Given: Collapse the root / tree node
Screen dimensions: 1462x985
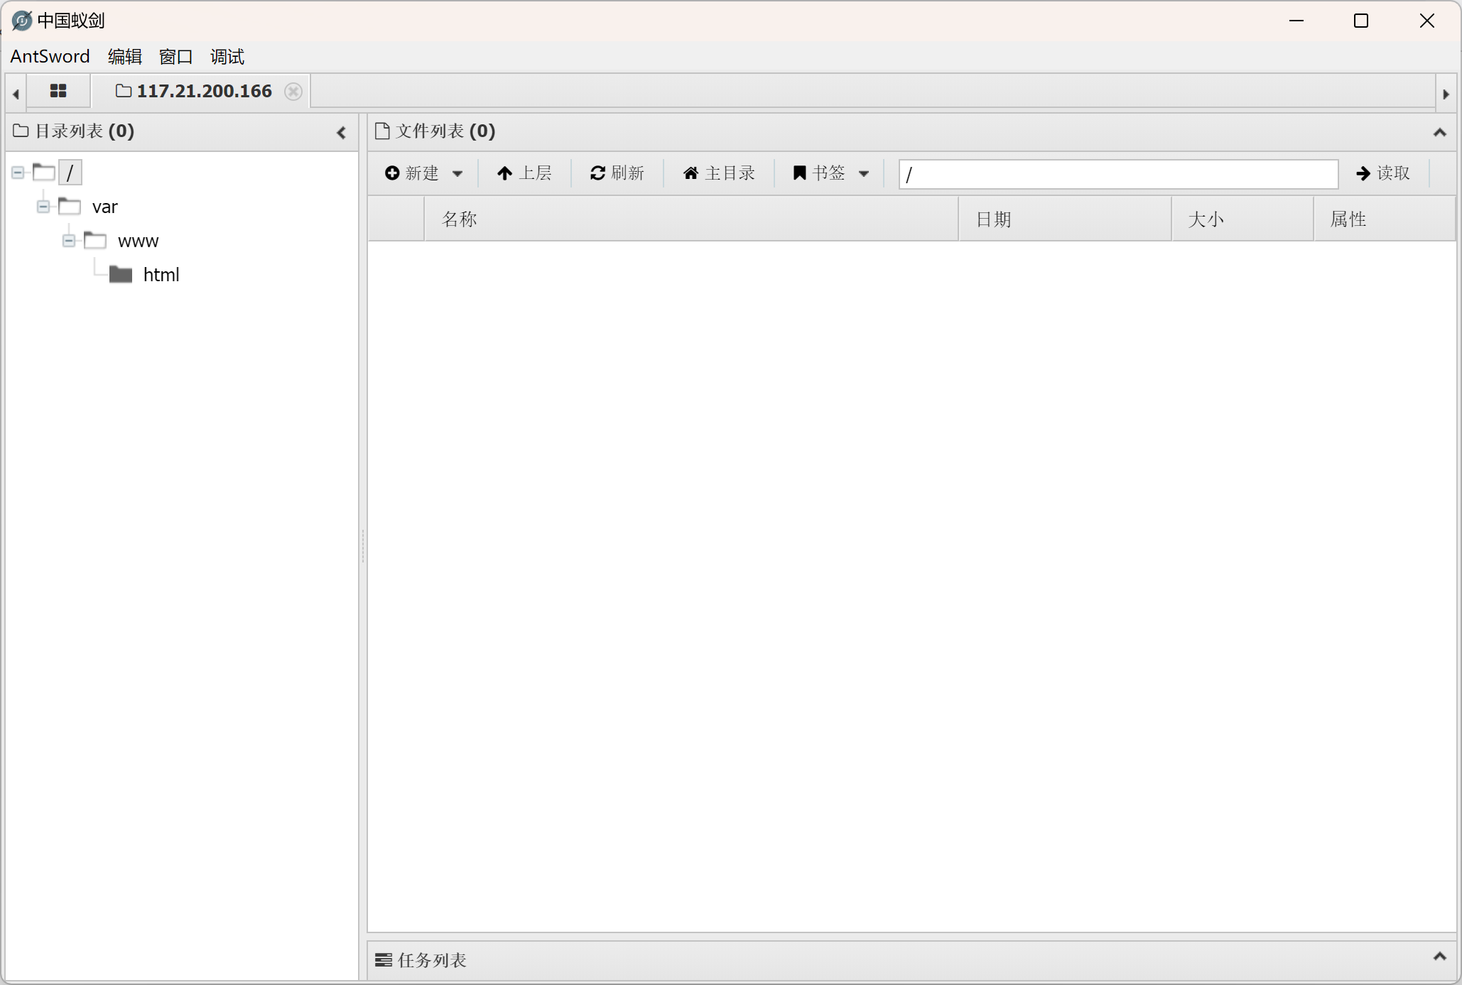Looking at the screenshot, I should click(18, 173).
